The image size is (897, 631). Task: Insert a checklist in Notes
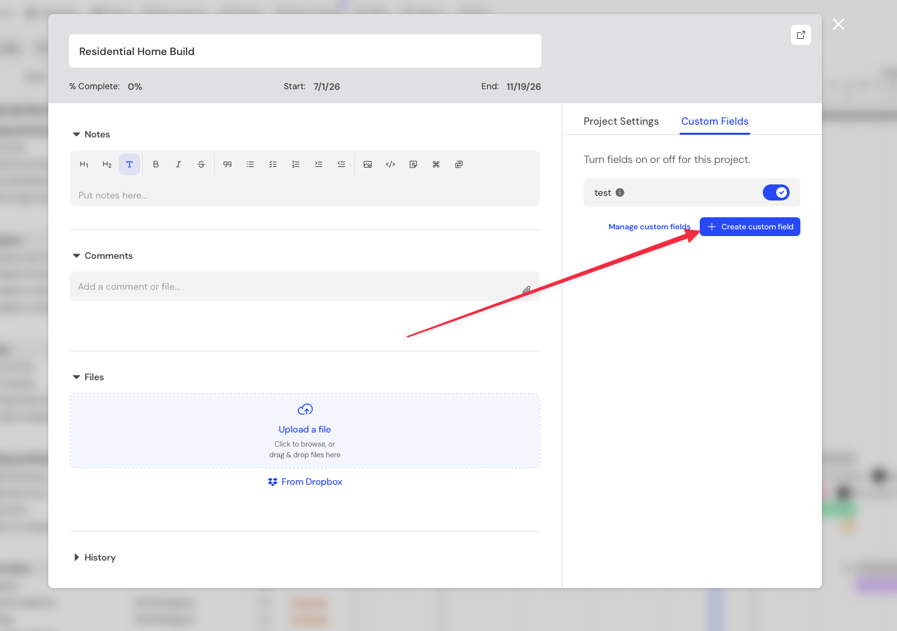click(x=273, y=164)
